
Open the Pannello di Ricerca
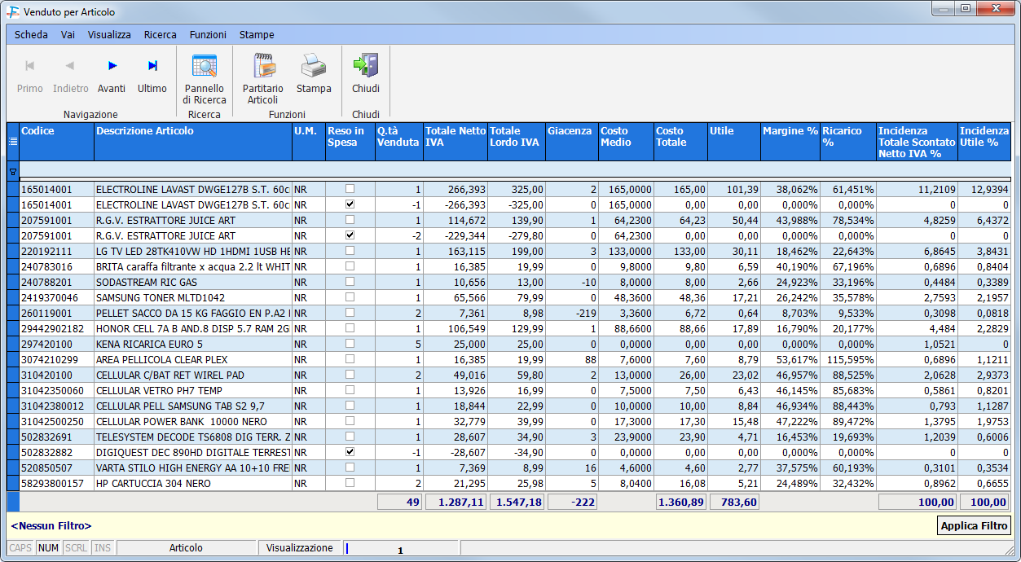point(205,80)
